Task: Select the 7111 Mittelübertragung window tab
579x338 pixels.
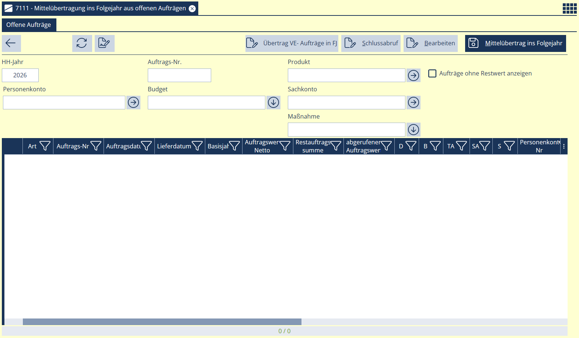Action: 100,8
